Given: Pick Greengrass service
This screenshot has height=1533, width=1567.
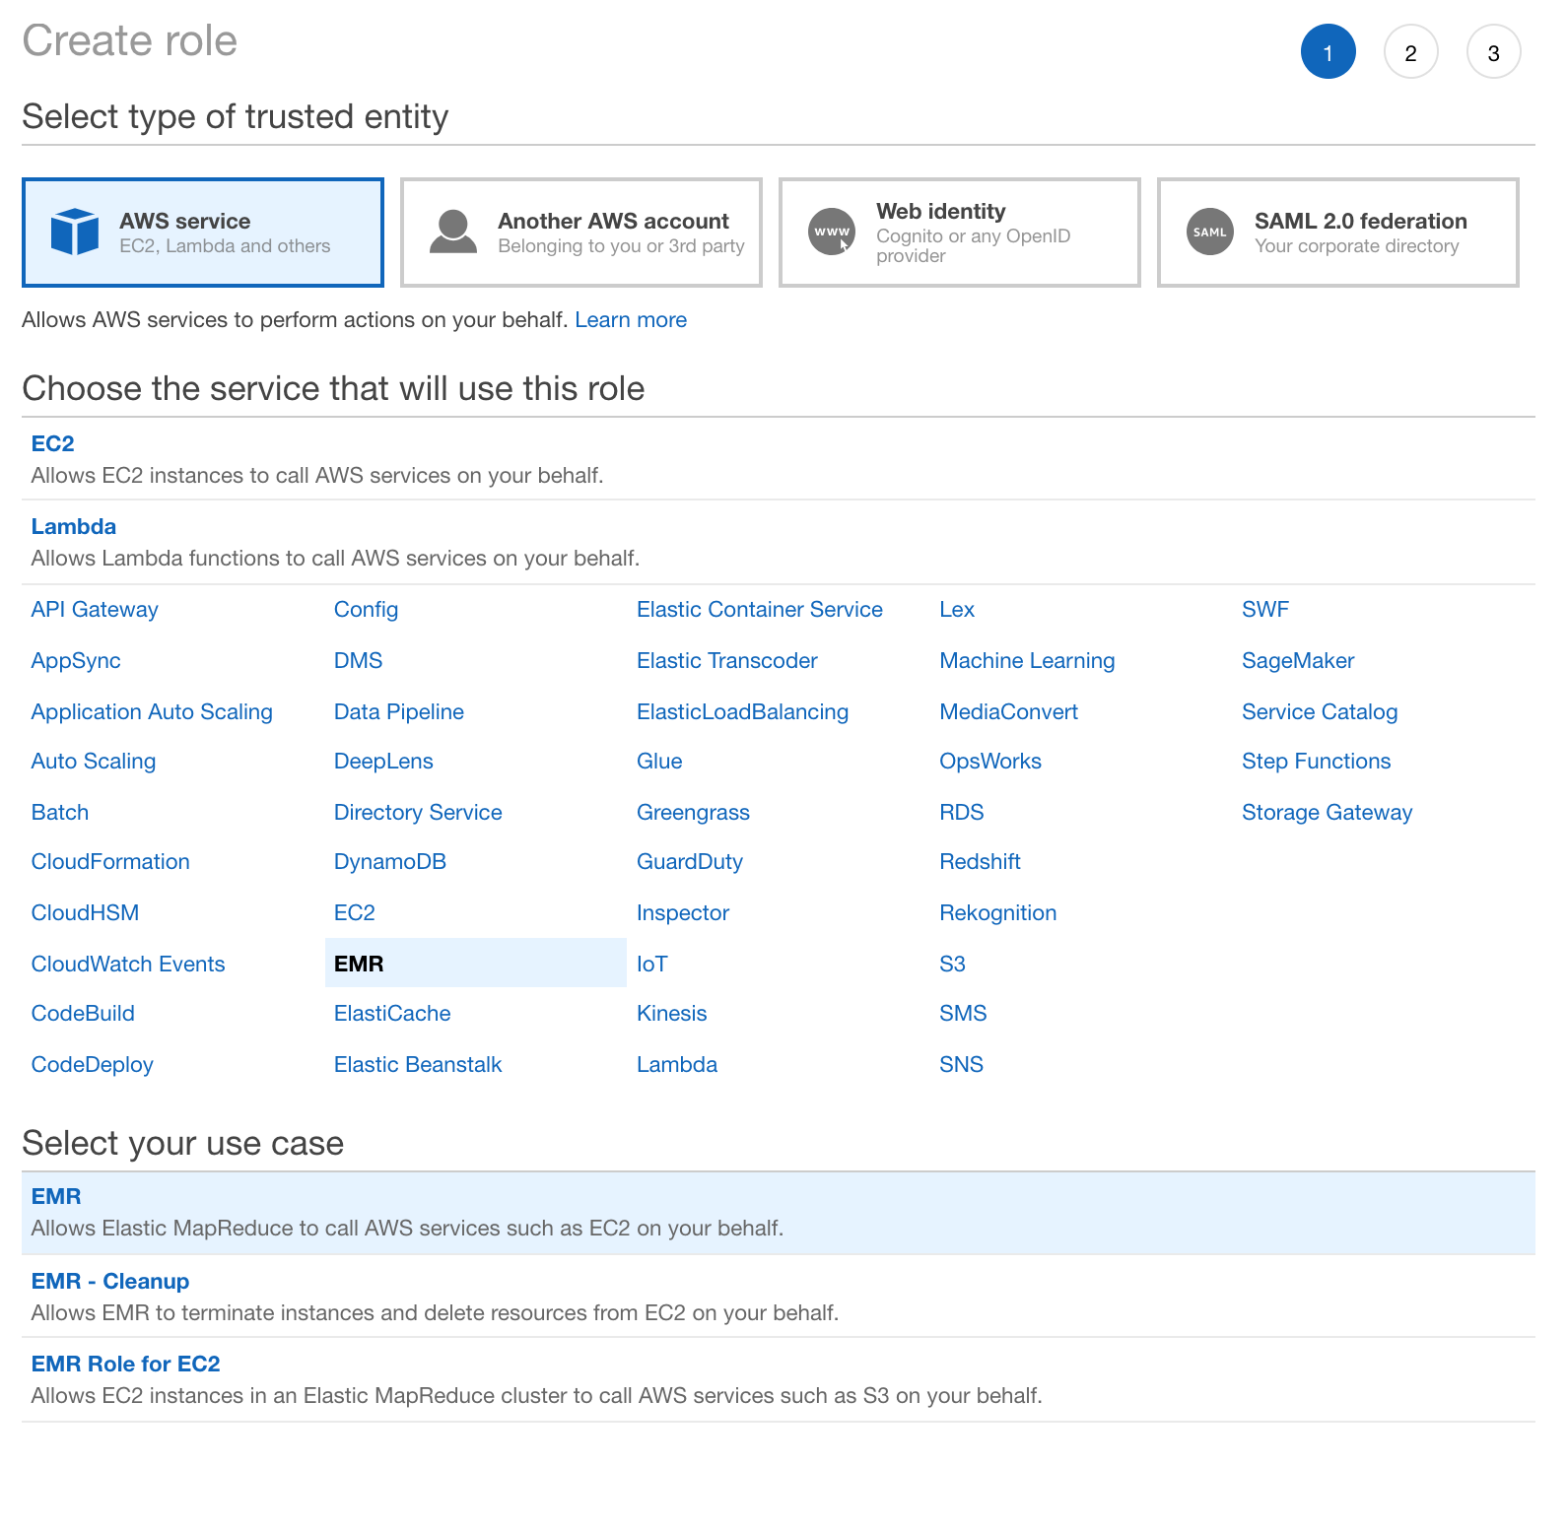Looking at the screenshot, I should coord(693,813).
